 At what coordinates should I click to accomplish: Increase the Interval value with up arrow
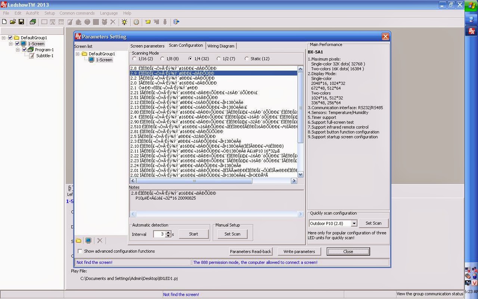point(168,232)
